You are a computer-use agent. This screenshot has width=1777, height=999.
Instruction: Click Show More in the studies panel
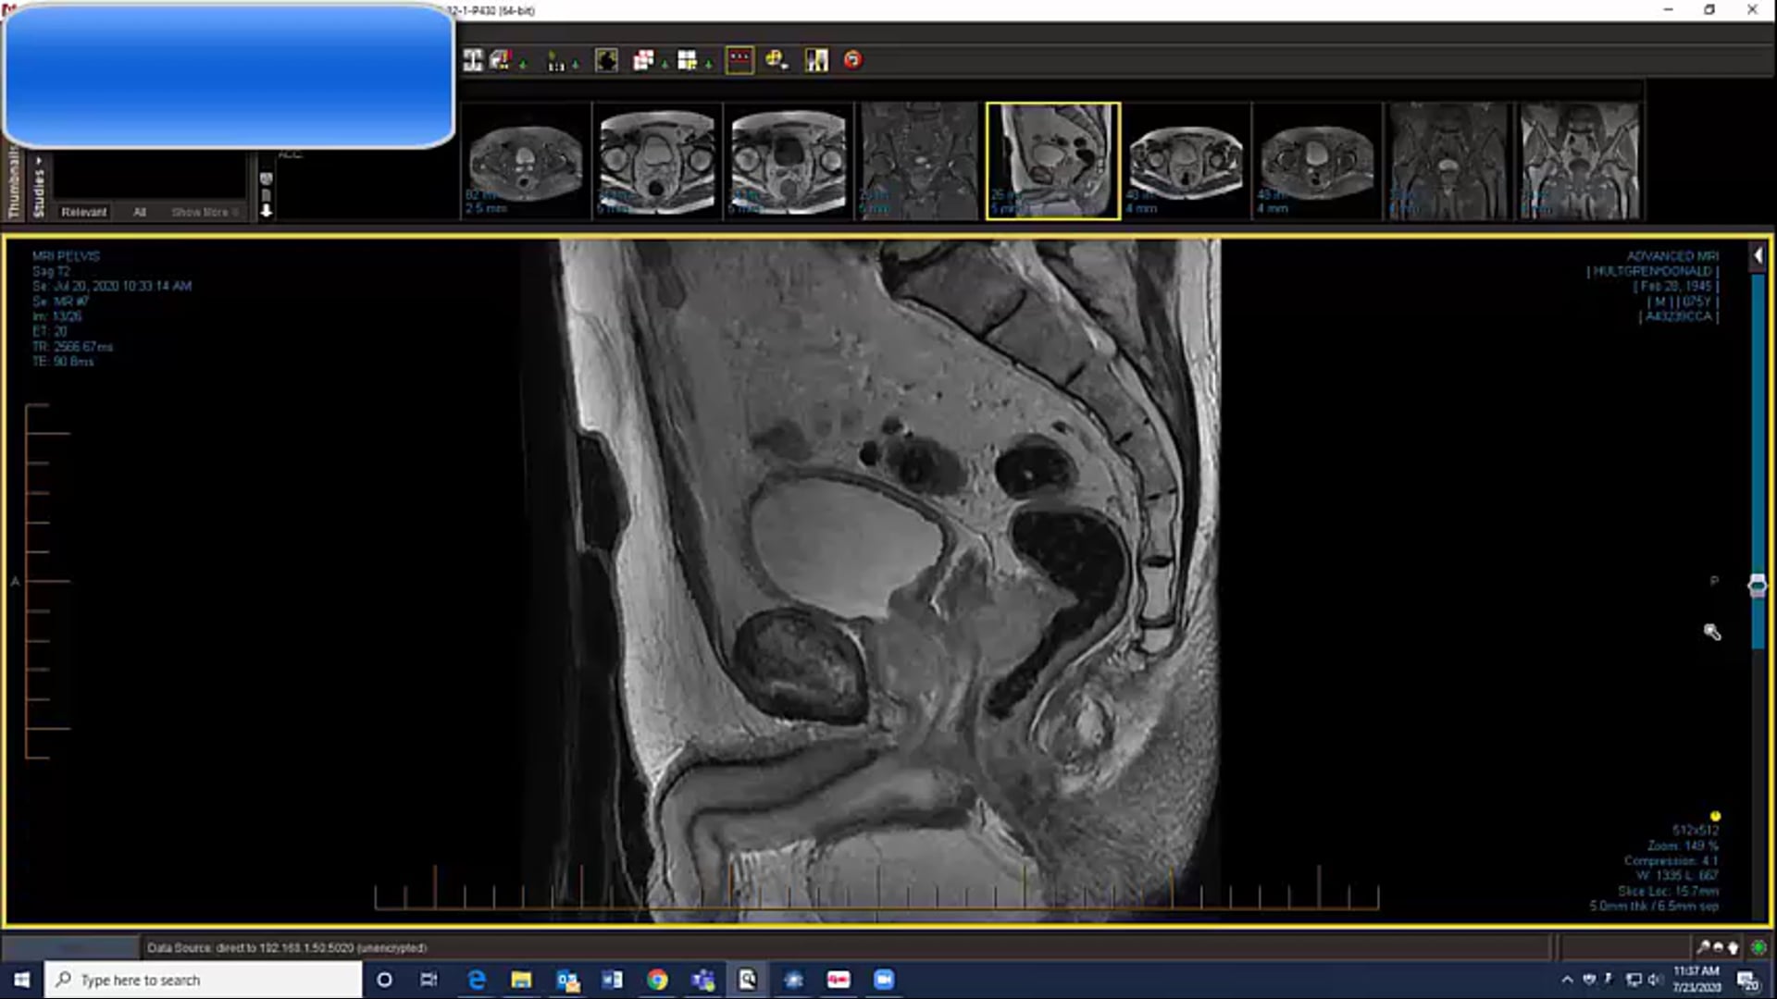coord(202,212)
